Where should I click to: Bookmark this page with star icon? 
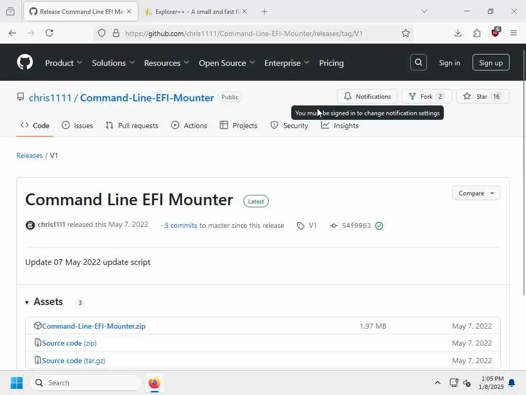406,33
